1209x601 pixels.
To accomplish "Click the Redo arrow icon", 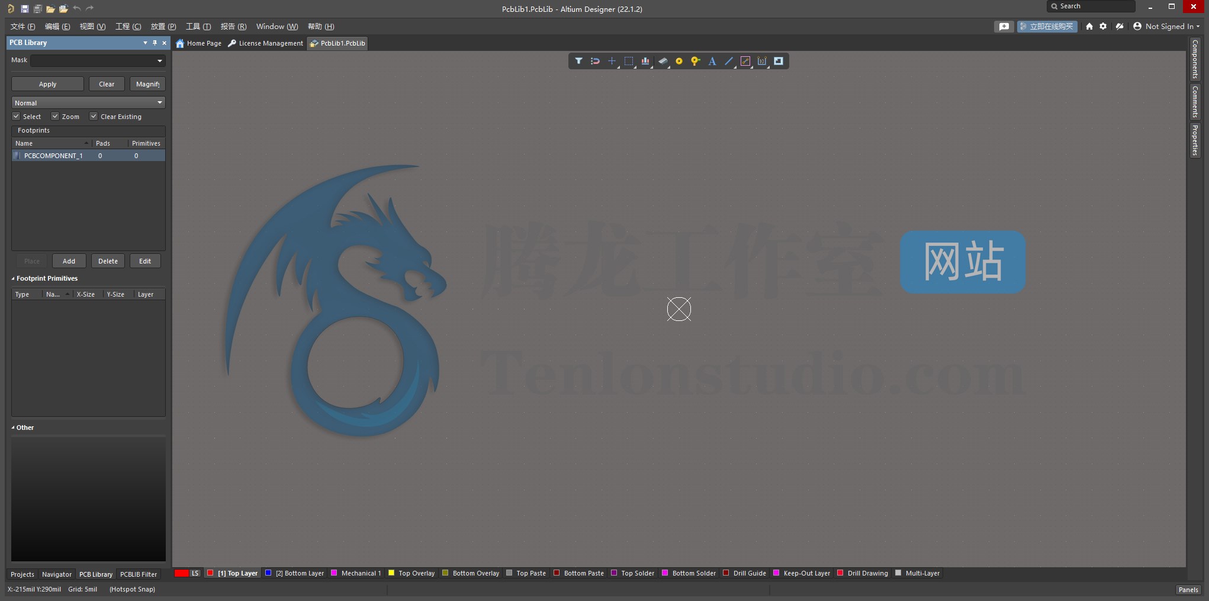I will [90, 8].
